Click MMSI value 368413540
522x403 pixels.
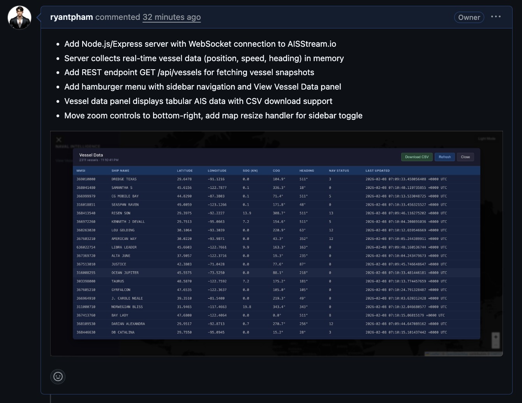coord(86,213)
